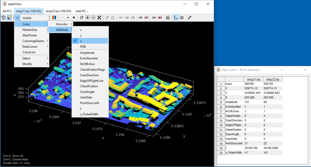Image resolution: width=311 pixels, height=167 pixels.
Task: Click the RGB color bars icon
Action: (x=54, y=18)
